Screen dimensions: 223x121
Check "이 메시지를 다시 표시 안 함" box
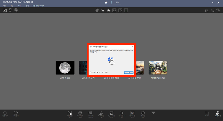pyautogui.click(x=90, y=72)
